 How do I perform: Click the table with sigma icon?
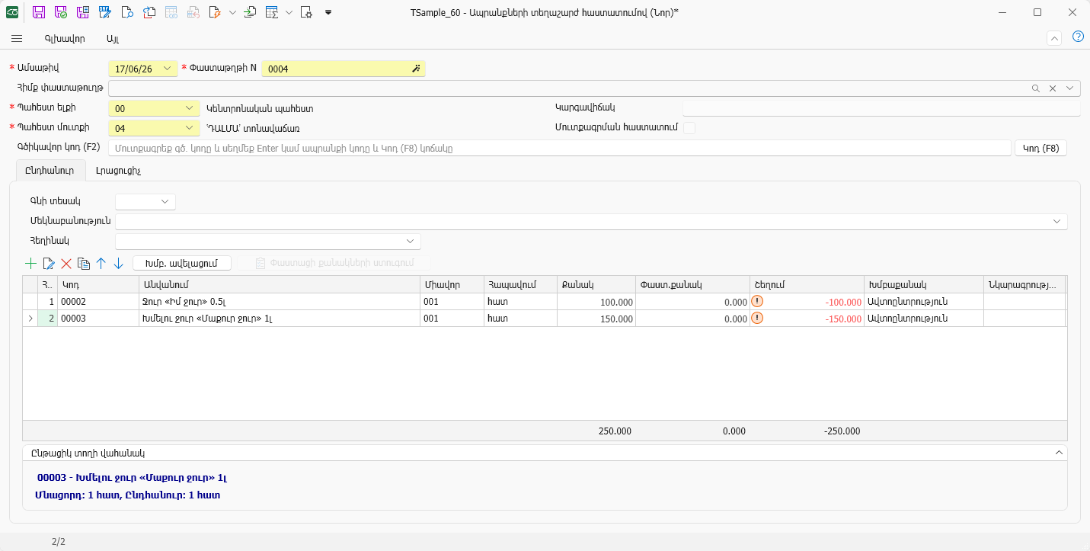point(272,12)
